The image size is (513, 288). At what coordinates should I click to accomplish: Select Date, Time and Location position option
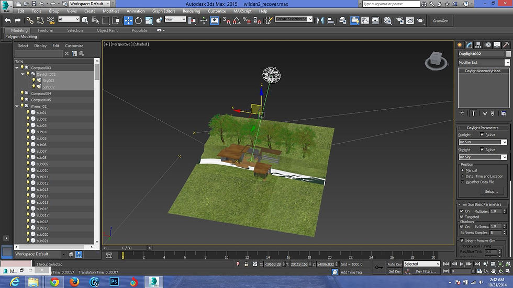462,176
